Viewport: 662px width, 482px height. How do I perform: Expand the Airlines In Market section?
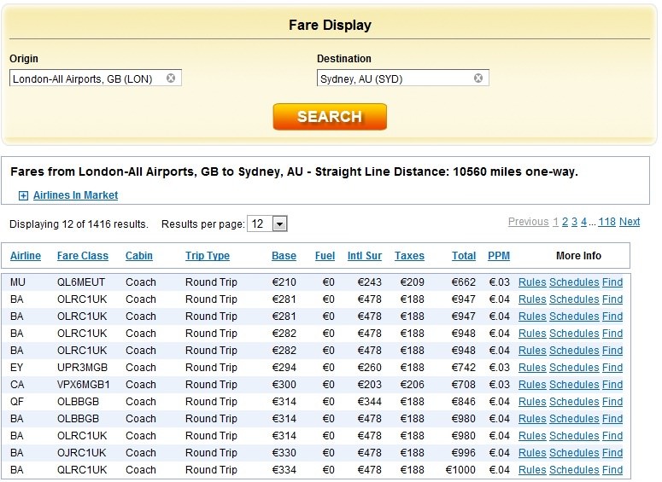(24, 195)
